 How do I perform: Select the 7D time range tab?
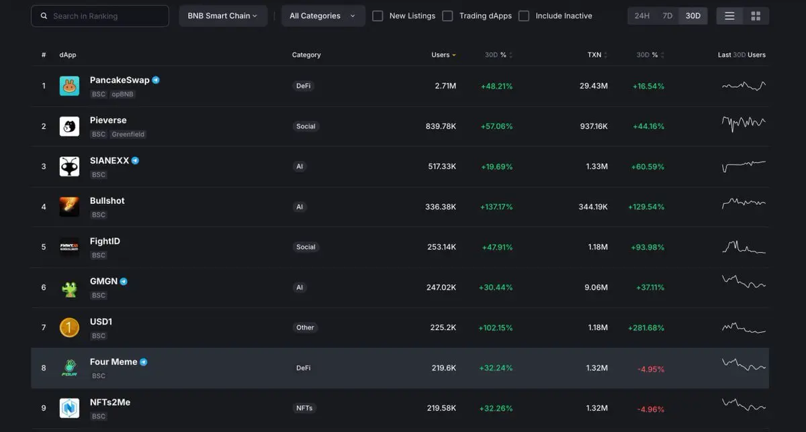coord(667,16)
